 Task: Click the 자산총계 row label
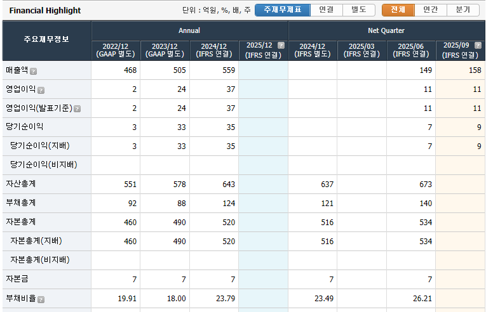tap(21, 184)
